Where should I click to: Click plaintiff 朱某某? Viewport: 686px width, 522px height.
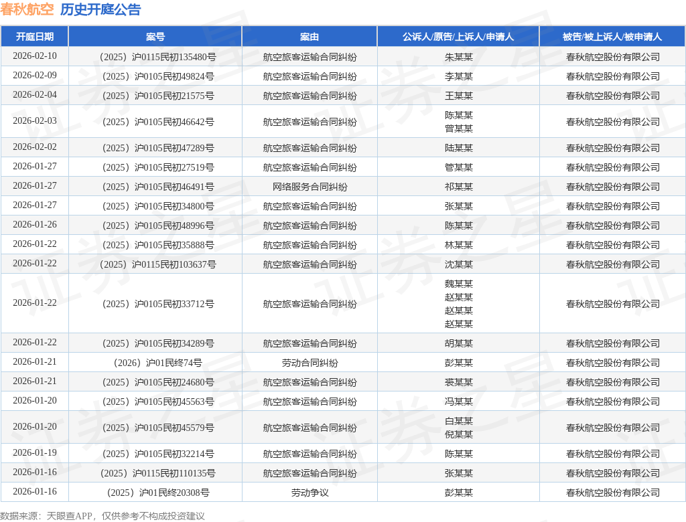tap(458, 57)
